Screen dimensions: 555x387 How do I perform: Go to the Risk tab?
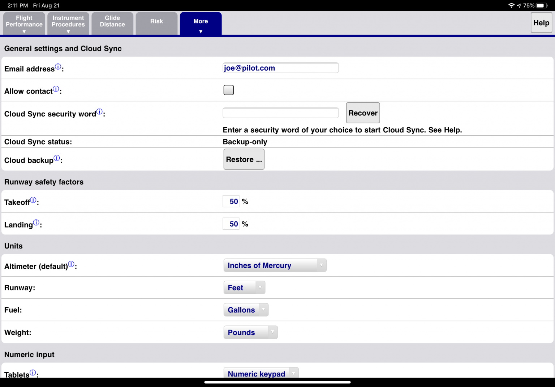(156, 23)
